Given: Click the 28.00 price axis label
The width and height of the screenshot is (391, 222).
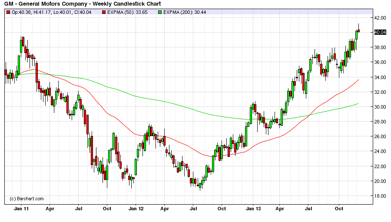Looking at the screenshot, I should coord(380,122).
